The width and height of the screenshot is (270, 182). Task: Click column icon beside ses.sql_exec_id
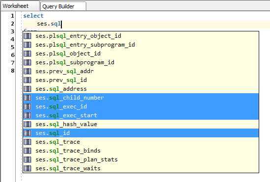coord(27,106)
